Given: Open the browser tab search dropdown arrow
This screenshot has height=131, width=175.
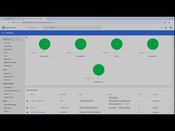Looking at the screenshot, I should tap(2, 19).
